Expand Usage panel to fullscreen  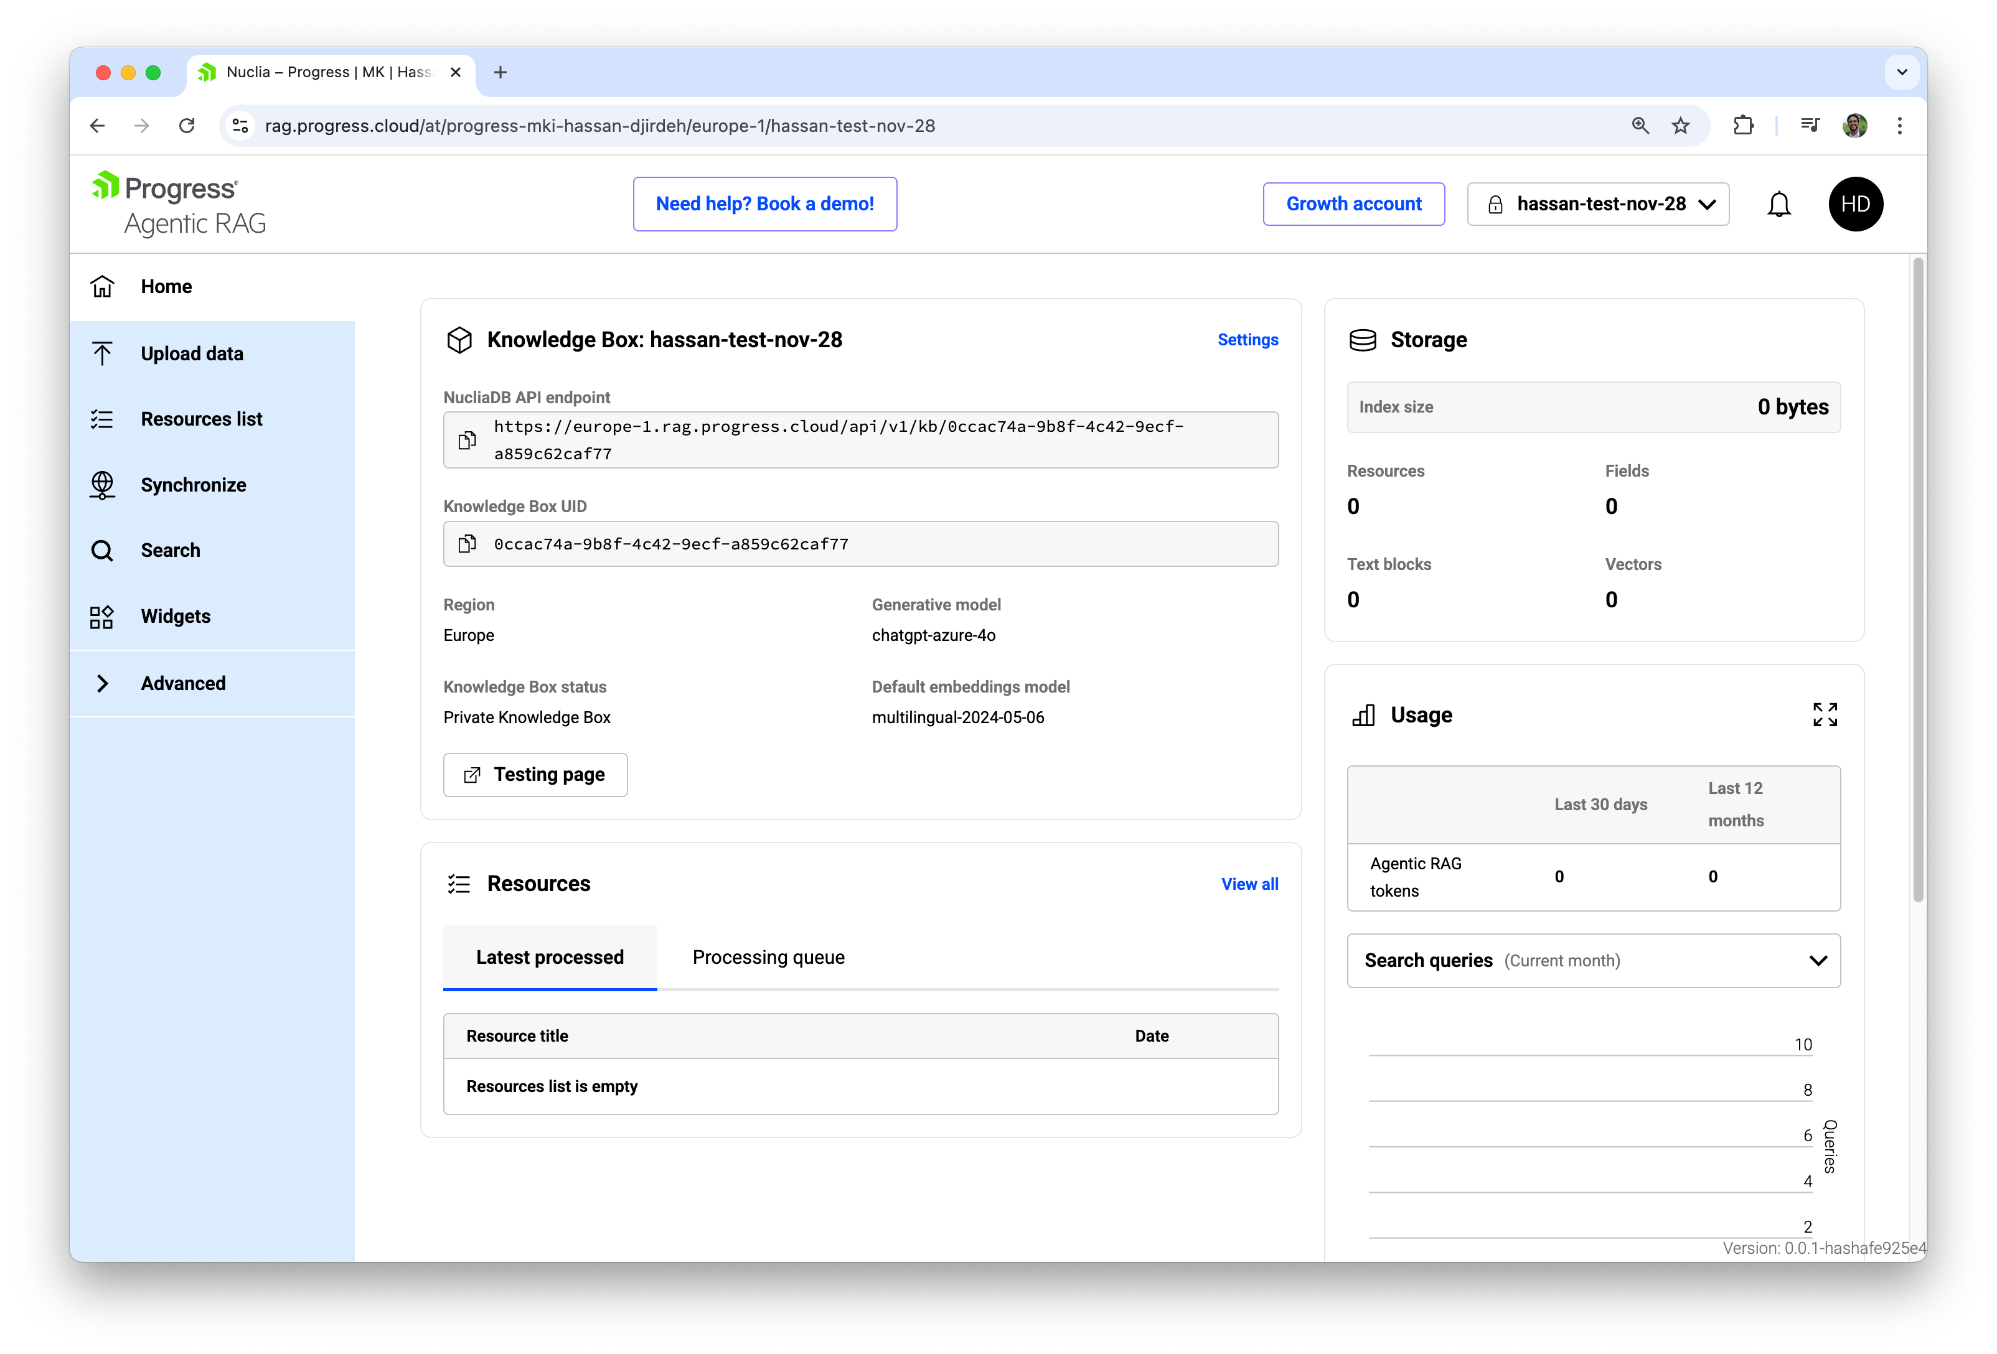pyautogui.click(x=1825, y=715)
